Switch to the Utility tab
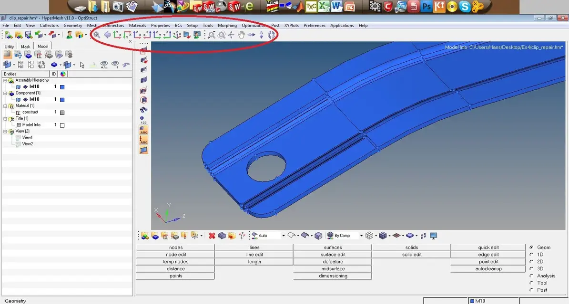The image size is (569, 304). (9, 47)
